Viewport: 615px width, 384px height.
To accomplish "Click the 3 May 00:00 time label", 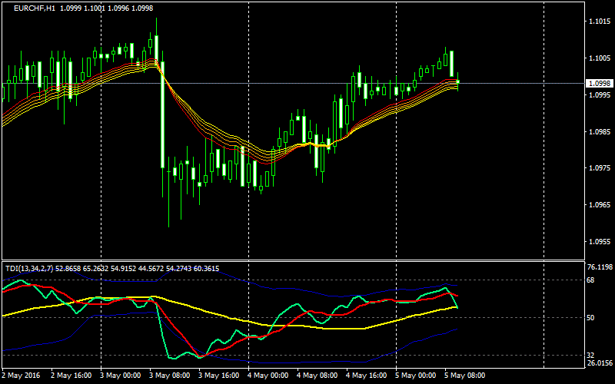I will pos(121,376).
